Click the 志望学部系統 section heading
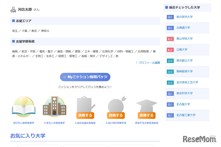 tap(25, 41)
